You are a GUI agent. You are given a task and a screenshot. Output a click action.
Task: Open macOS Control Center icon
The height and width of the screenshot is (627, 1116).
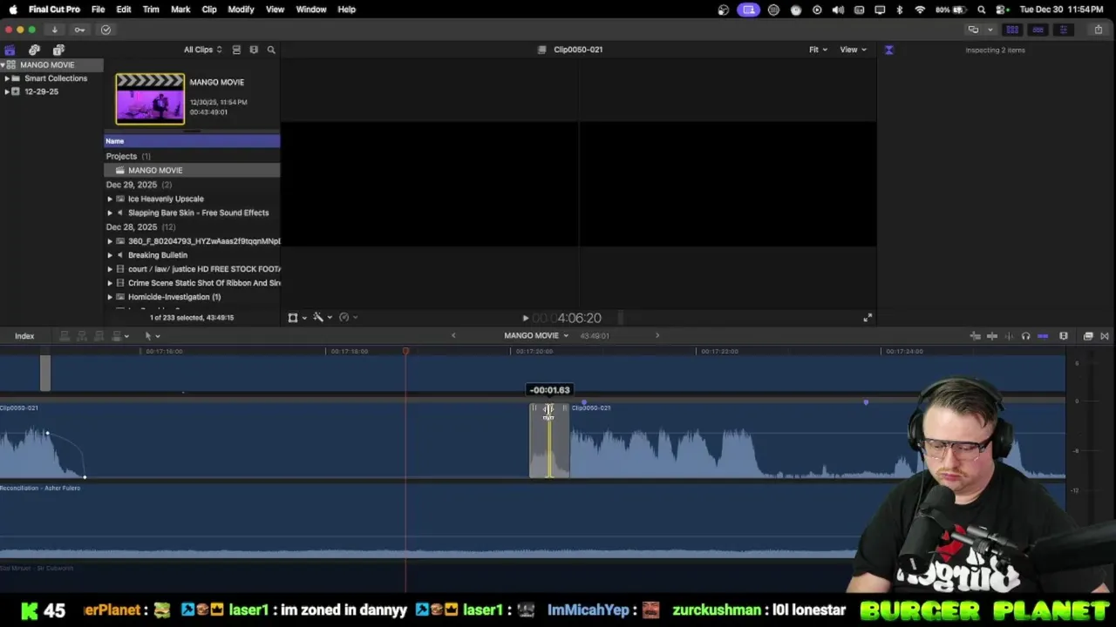[x=1003, y=10]
